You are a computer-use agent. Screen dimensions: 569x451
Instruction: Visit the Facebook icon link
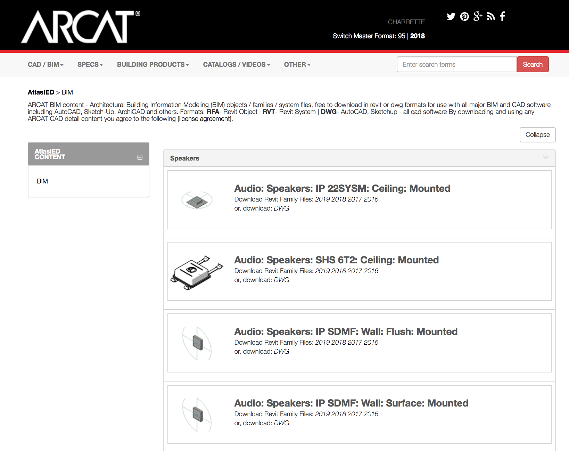(502, 16)
